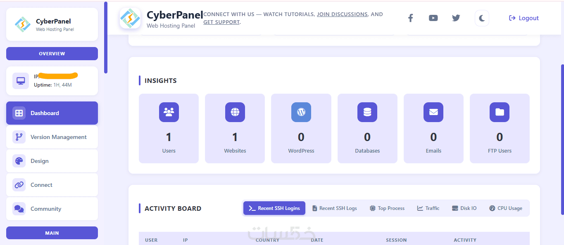Open the Websites globe card
Viewport: 564px width, 245px height.
[235, 128]
